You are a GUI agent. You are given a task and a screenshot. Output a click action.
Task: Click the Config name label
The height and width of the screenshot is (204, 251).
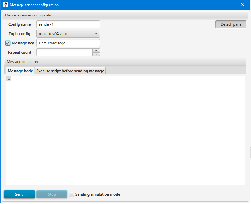[19, 24]
